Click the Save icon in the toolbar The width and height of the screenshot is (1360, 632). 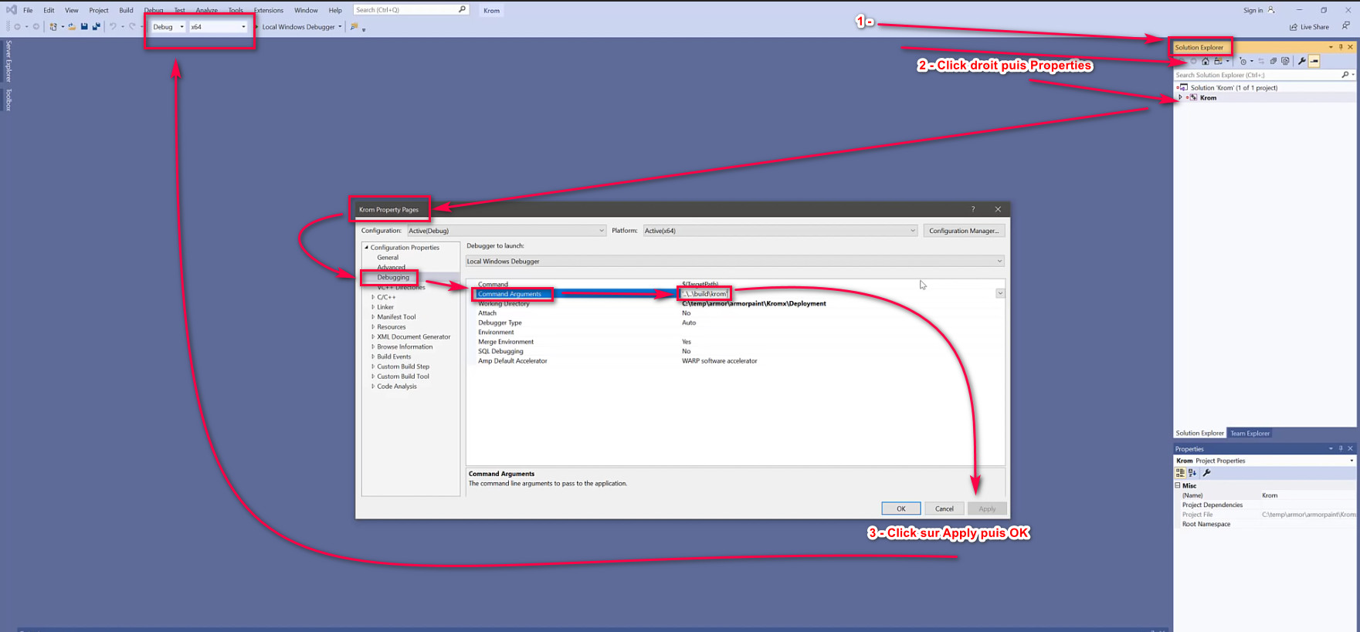[x=84, y=26]
